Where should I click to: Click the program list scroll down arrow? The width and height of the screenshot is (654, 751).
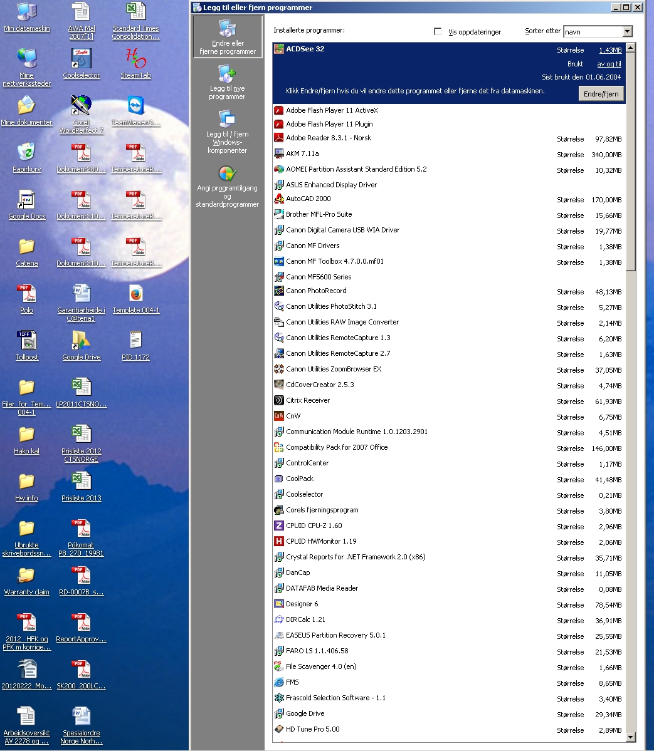click(x=631, y=737)
